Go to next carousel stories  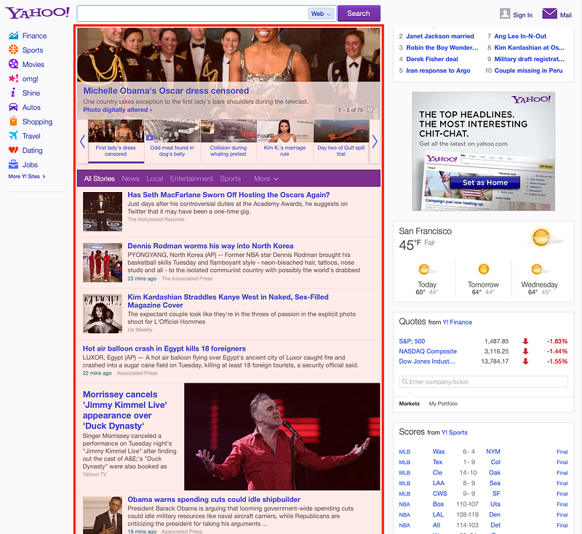click(375, 141)
